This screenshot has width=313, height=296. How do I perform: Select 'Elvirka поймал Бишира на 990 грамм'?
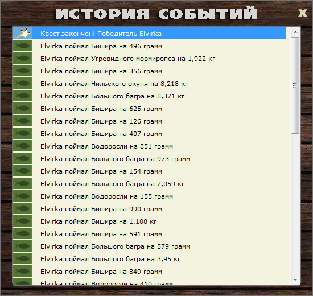point(150,208)
